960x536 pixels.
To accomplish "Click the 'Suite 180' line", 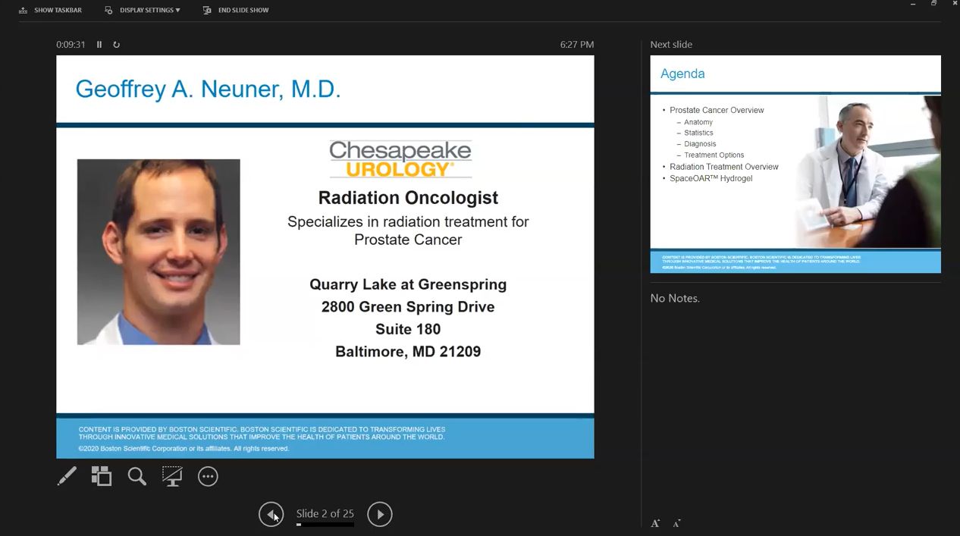I will point(408,329).
